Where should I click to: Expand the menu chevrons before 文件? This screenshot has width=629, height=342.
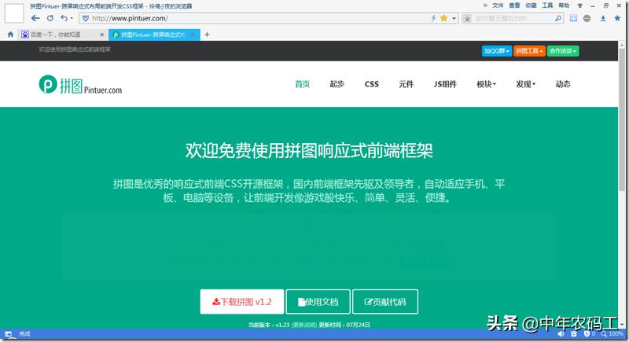pyautogui.click(x=485, y=6)
